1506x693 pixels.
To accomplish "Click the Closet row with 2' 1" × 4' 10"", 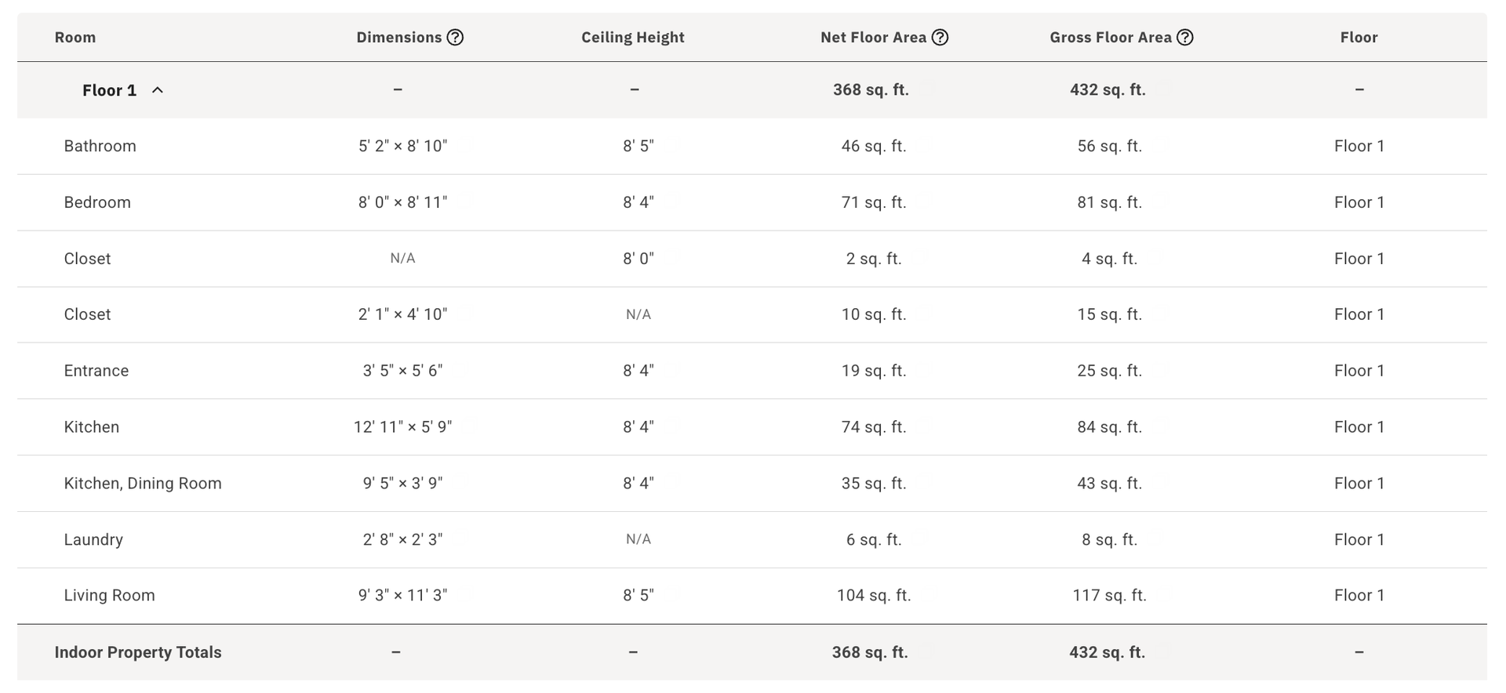I will (752, 314).
